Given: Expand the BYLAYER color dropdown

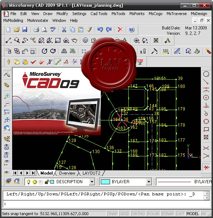Looking at the screenshot, I should (x=149, y=181).
